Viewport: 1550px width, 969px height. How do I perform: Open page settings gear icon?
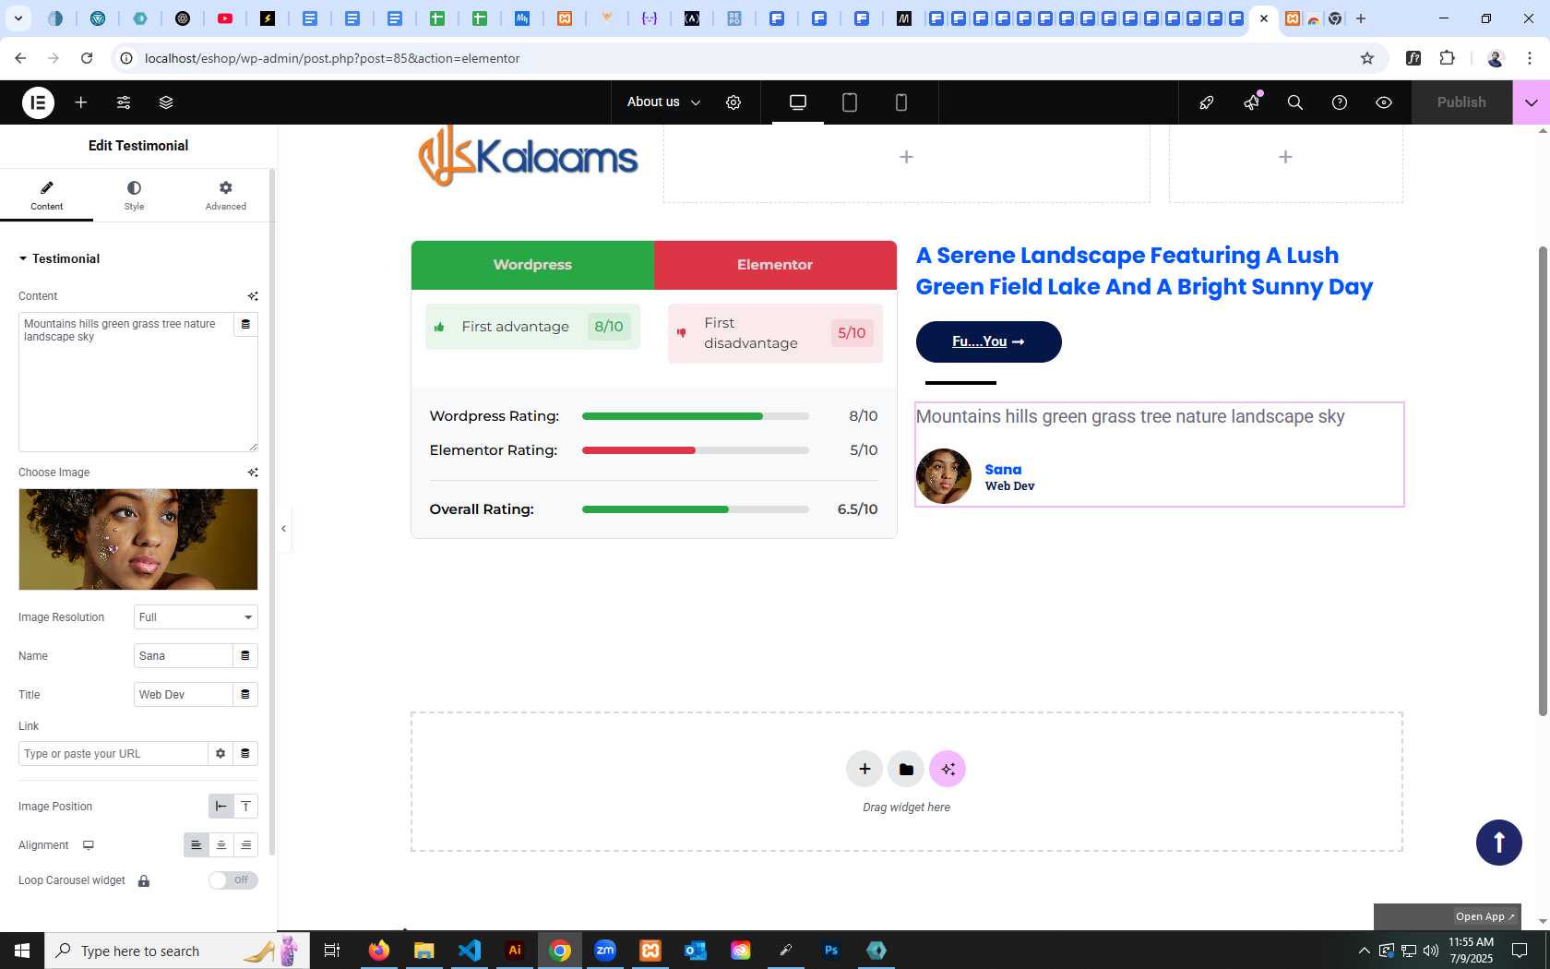[x=733, y=102]
